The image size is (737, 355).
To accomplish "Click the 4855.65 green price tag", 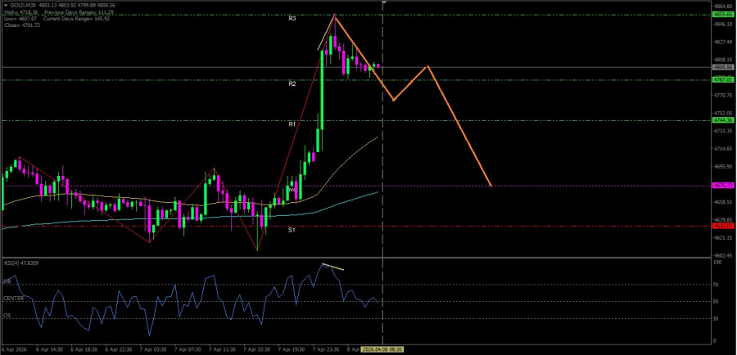I will point(723,15).
